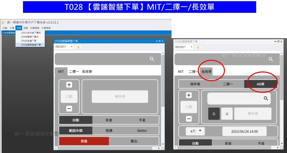Expand the 4天 duration dropdown
287x153 pixels.
(196, 131)
